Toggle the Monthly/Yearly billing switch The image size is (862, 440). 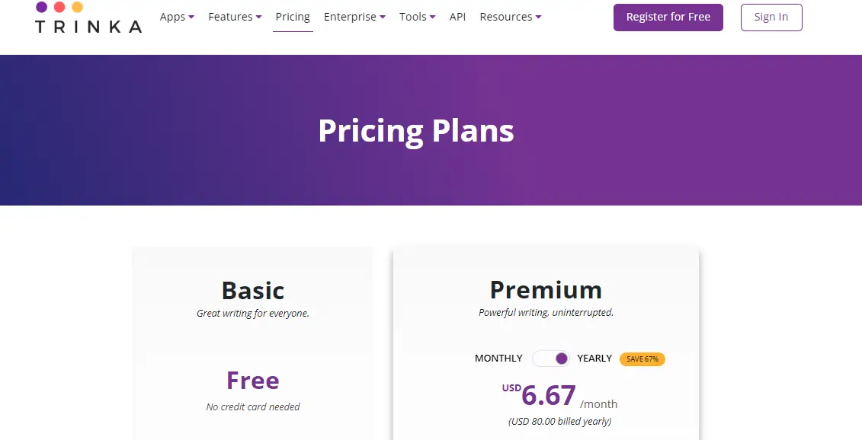[x=551, y=359]
